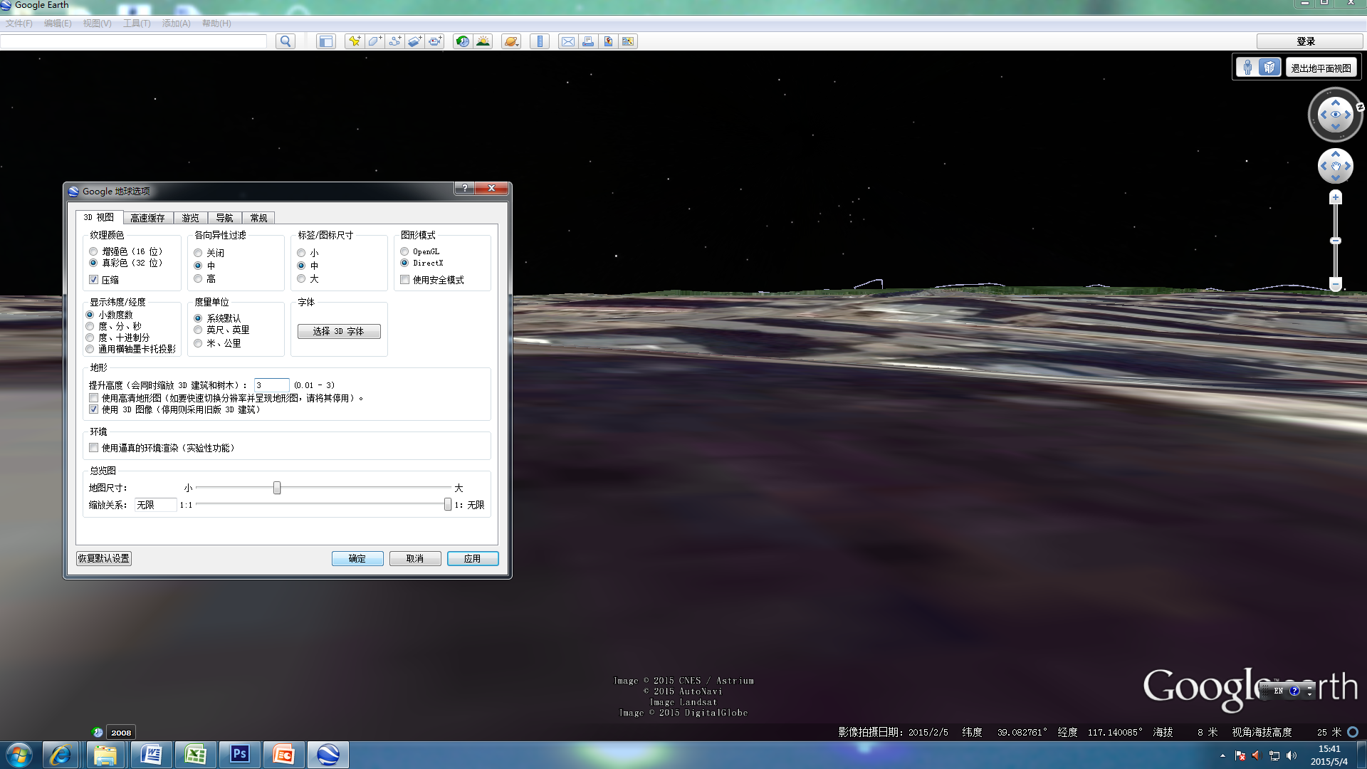The width and height of the screenshot is (1367, 769).
Task: Select the 3D buildings ground-level view icon
Action: point(1269,68)
